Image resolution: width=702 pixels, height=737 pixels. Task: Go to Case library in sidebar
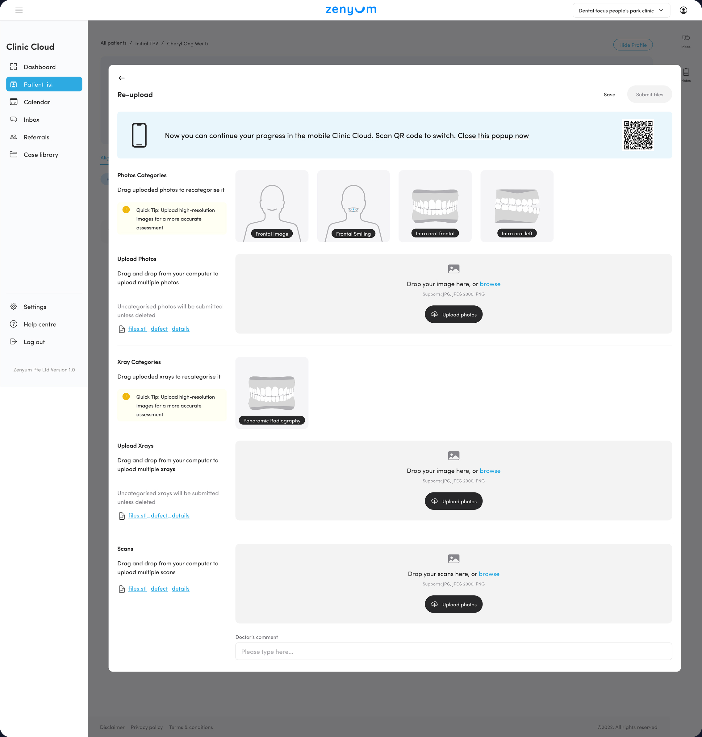pyautogui.click(x=41, y=155)
